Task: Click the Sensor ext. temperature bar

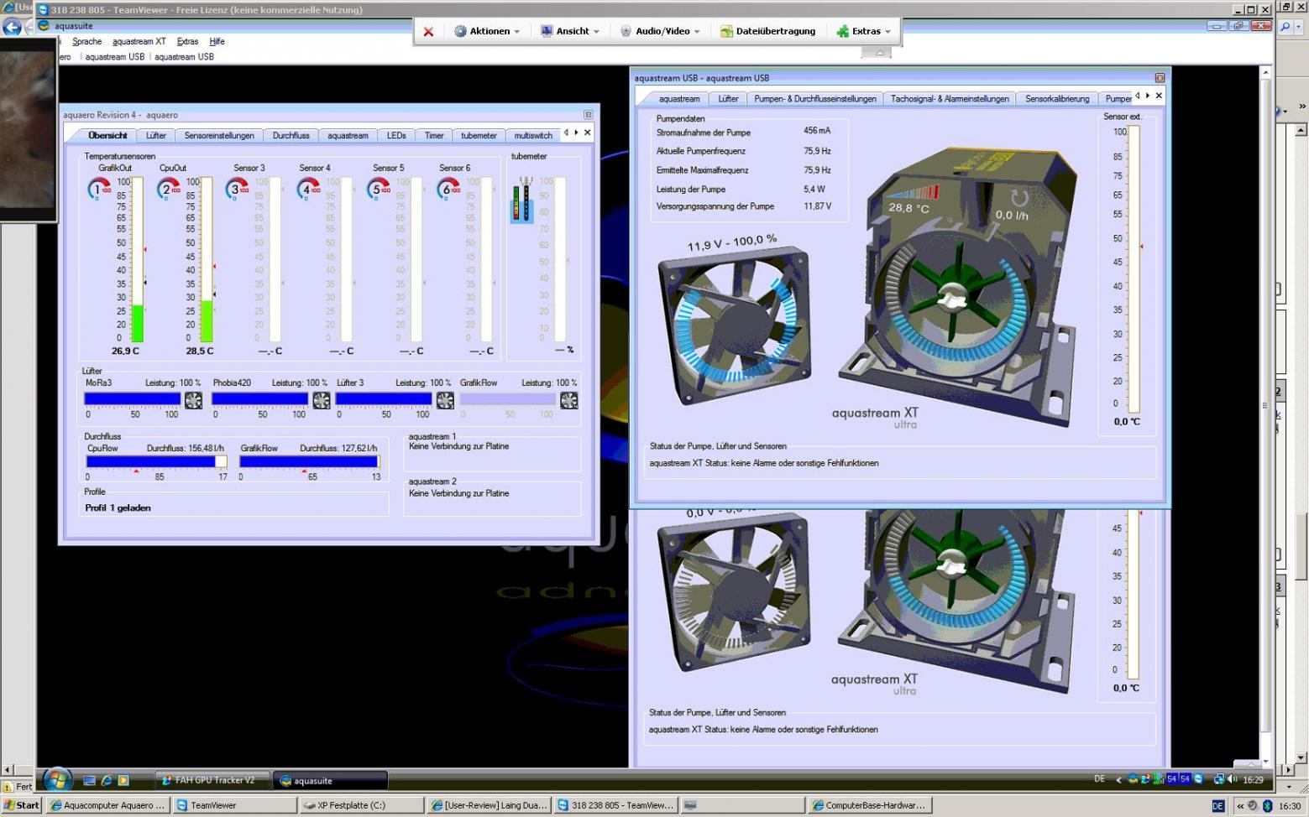Action: click(x=1134, y=268)
